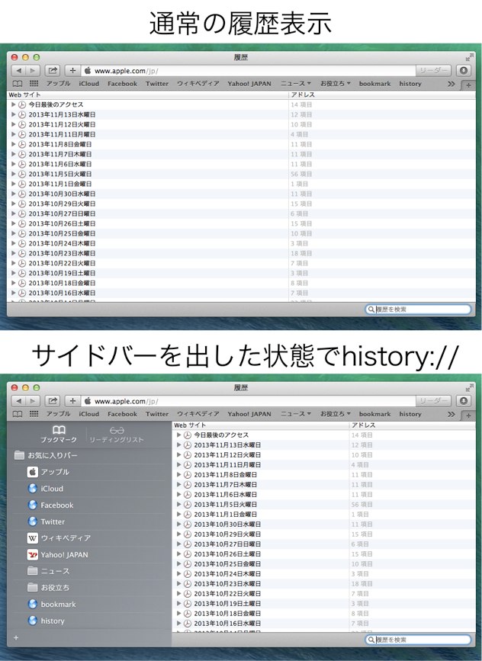
Task: Click the history bookmark link in the window without sidebar bar
Action: coord(410,83)
